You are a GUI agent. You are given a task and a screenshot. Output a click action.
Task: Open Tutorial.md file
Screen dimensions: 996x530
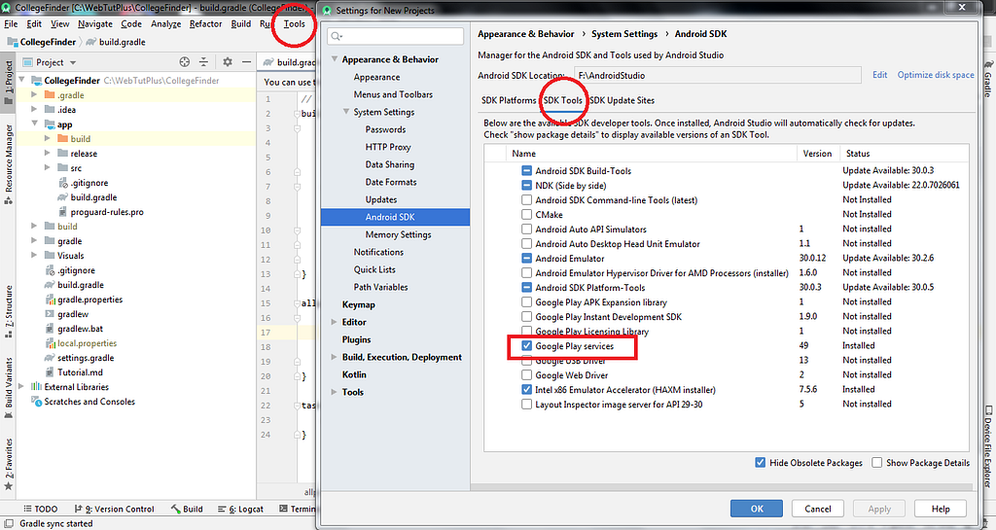point(80,372)
